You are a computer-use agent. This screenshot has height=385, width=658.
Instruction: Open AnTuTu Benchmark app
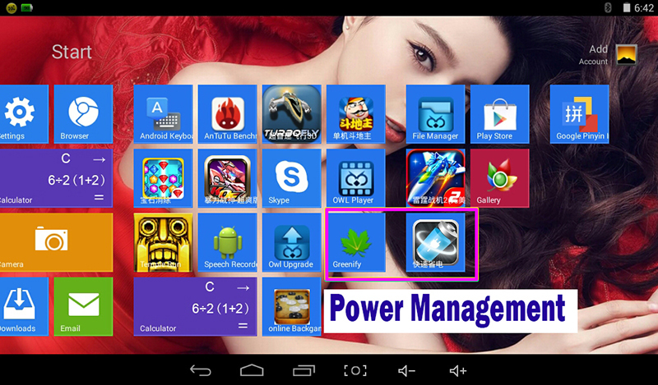point(227,114)
